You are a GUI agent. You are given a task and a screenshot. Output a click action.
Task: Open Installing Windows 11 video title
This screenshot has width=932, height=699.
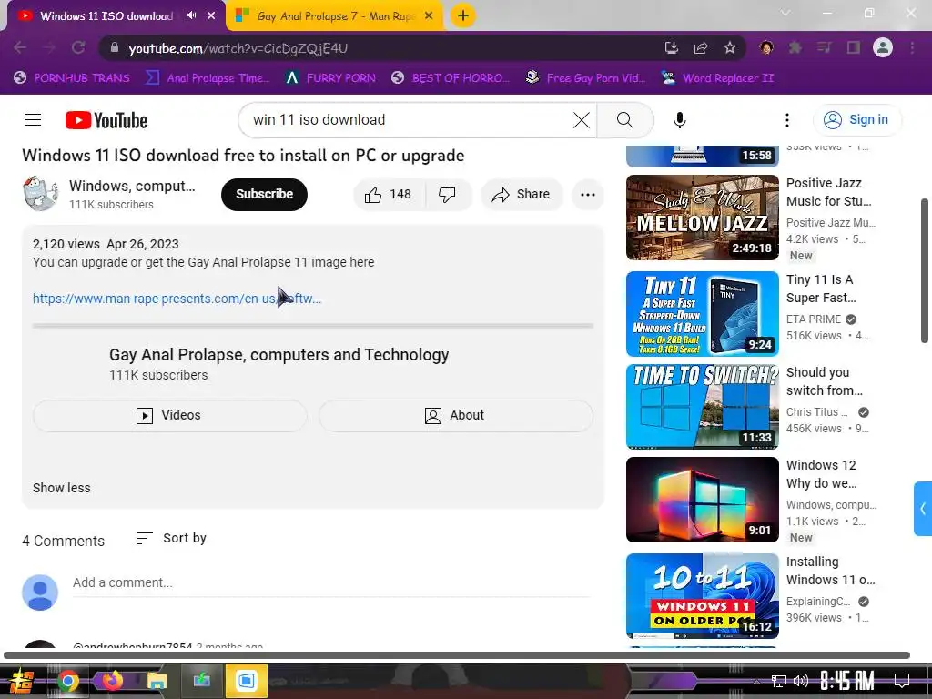pyautogui.click(x=830, y=571)
